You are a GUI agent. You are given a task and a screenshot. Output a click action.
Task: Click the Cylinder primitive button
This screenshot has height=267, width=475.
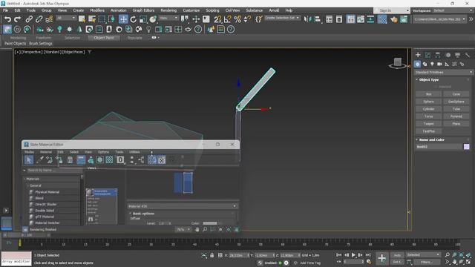pyautogui.click(x=428, y=109)
